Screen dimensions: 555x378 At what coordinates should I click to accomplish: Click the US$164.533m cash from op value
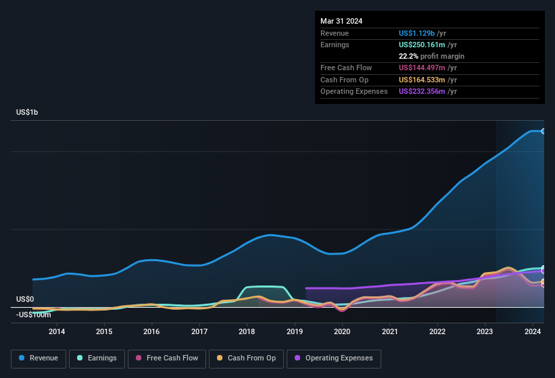point(422,80)
